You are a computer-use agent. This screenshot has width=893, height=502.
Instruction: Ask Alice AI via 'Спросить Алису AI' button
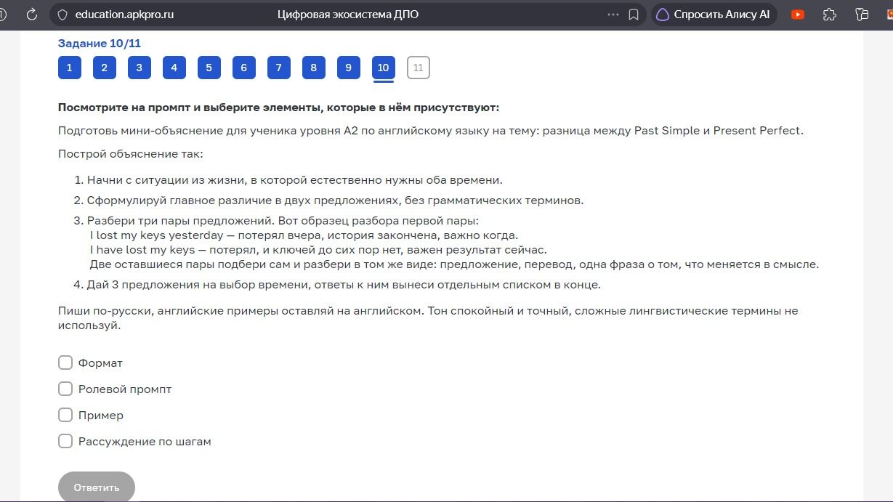tap(714, 14)
